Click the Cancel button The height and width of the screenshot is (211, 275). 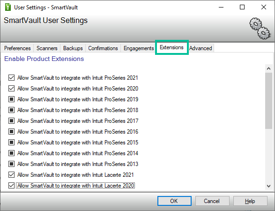[212, 201]
